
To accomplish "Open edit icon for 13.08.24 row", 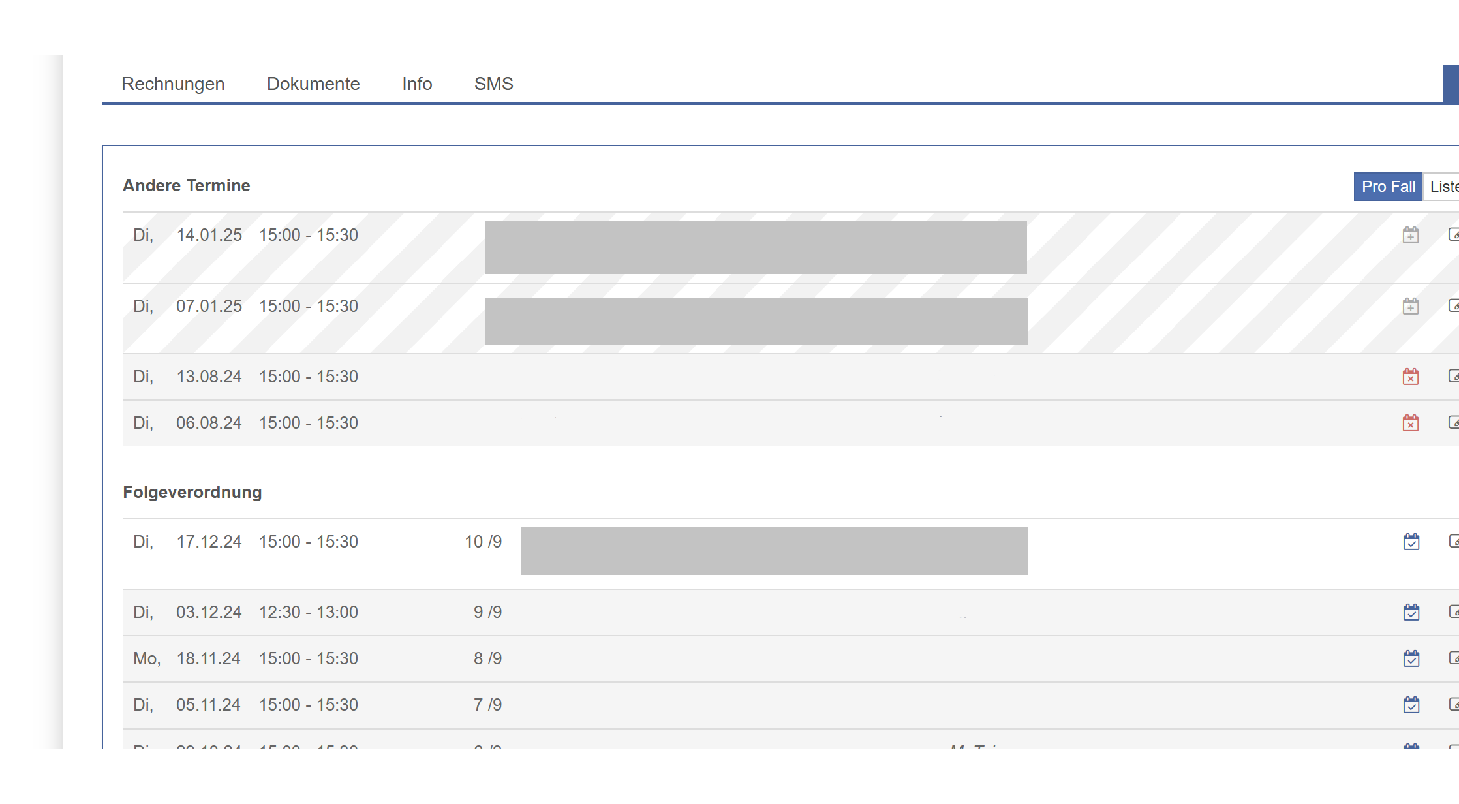I will coord(1453,376).
